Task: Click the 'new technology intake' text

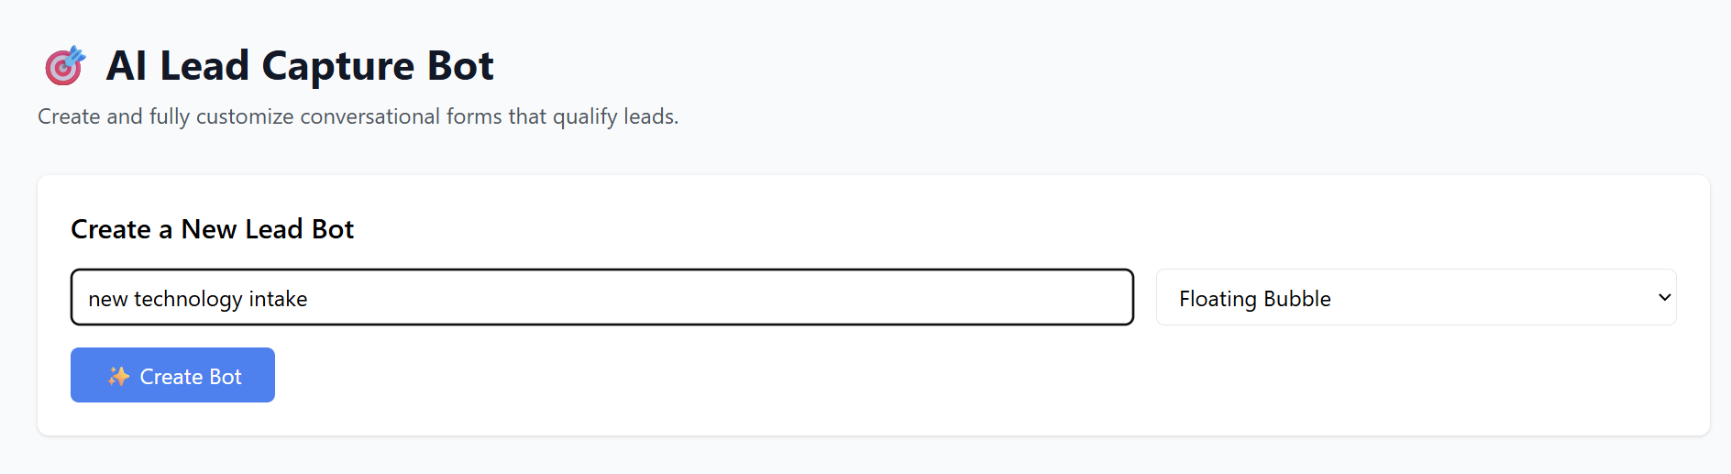Action: pos(198,299)
